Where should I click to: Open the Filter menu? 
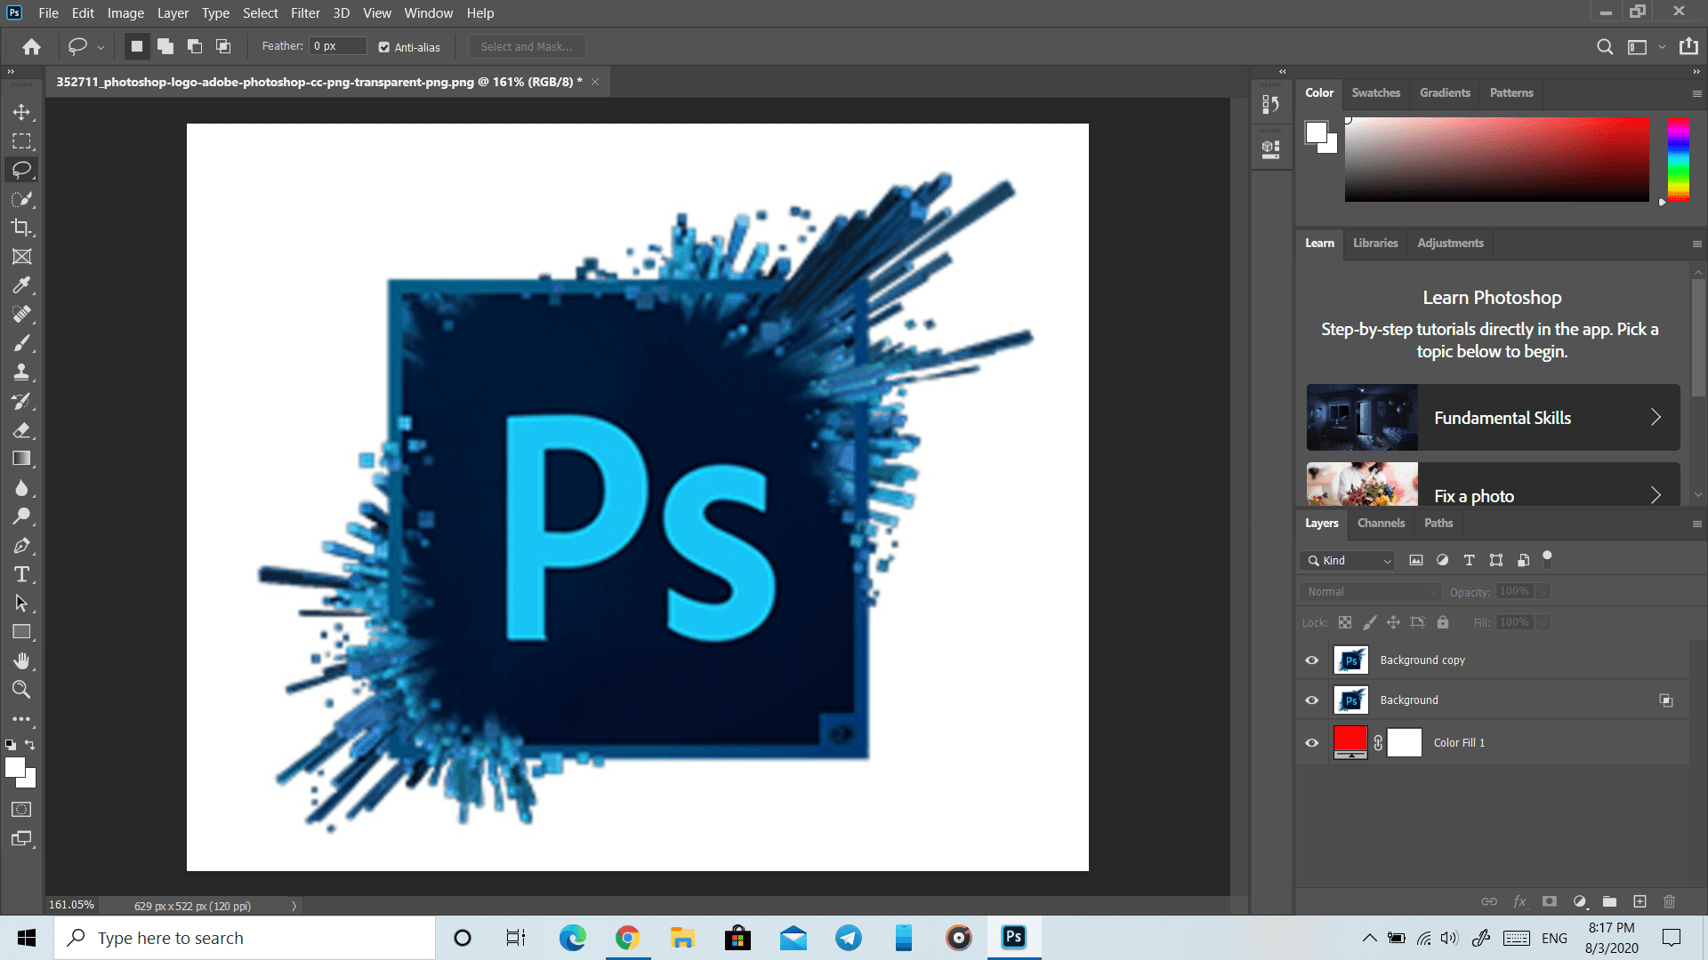(x=305, y=13)
